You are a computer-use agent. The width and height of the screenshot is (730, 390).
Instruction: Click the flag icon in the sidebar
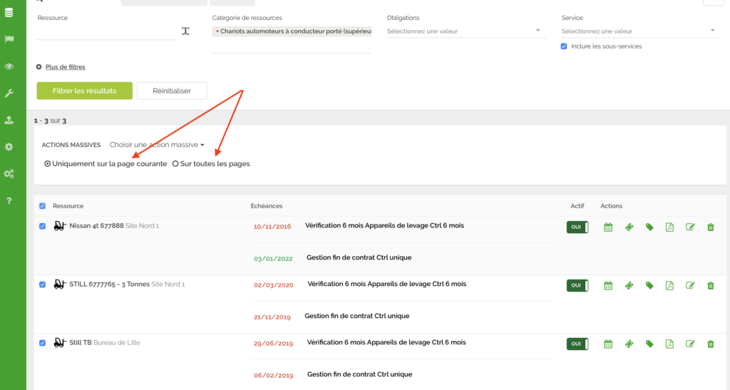(9, 39)
